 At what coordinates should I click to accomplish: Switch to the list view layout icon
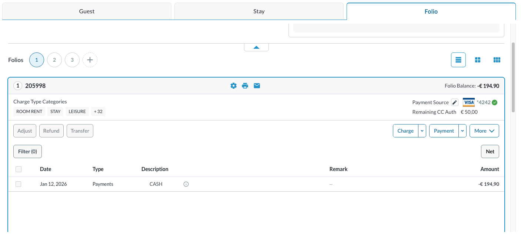458,59
